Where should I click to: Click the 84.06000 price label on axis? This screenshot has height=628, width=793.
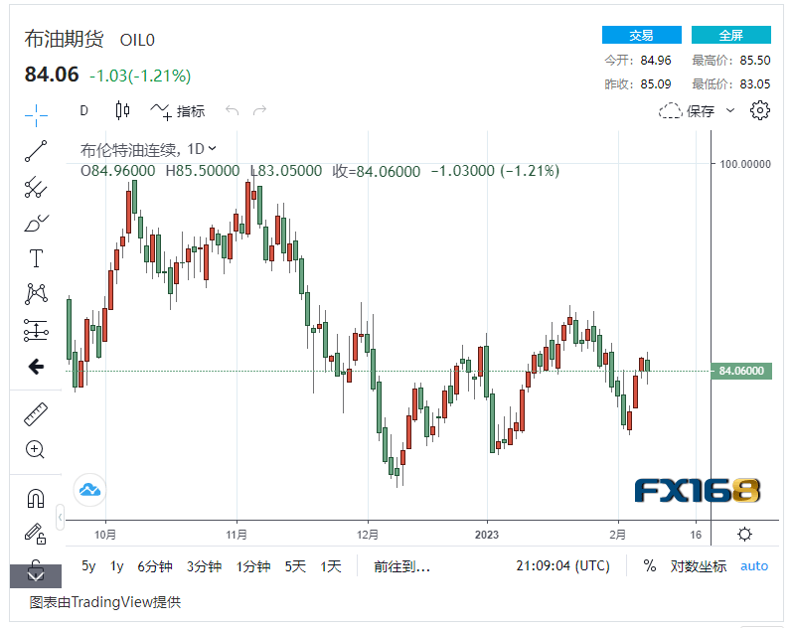coord(741,371)
